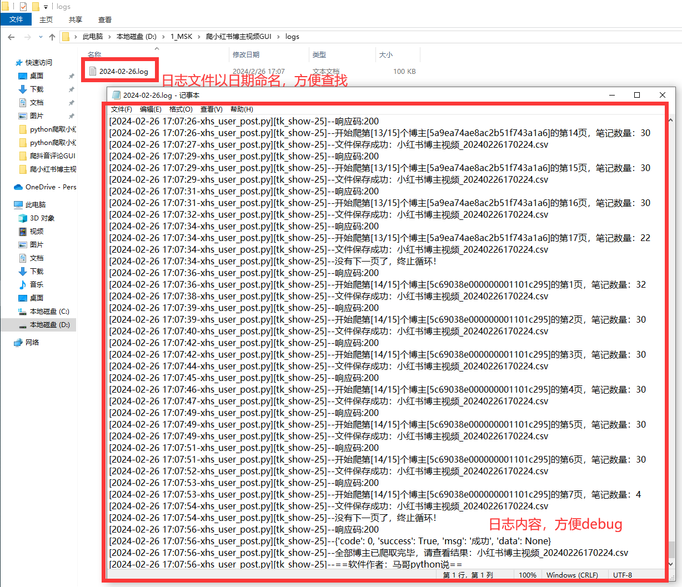
Task: Click 快速访问 star icon
Action: (x=19, y=63)
